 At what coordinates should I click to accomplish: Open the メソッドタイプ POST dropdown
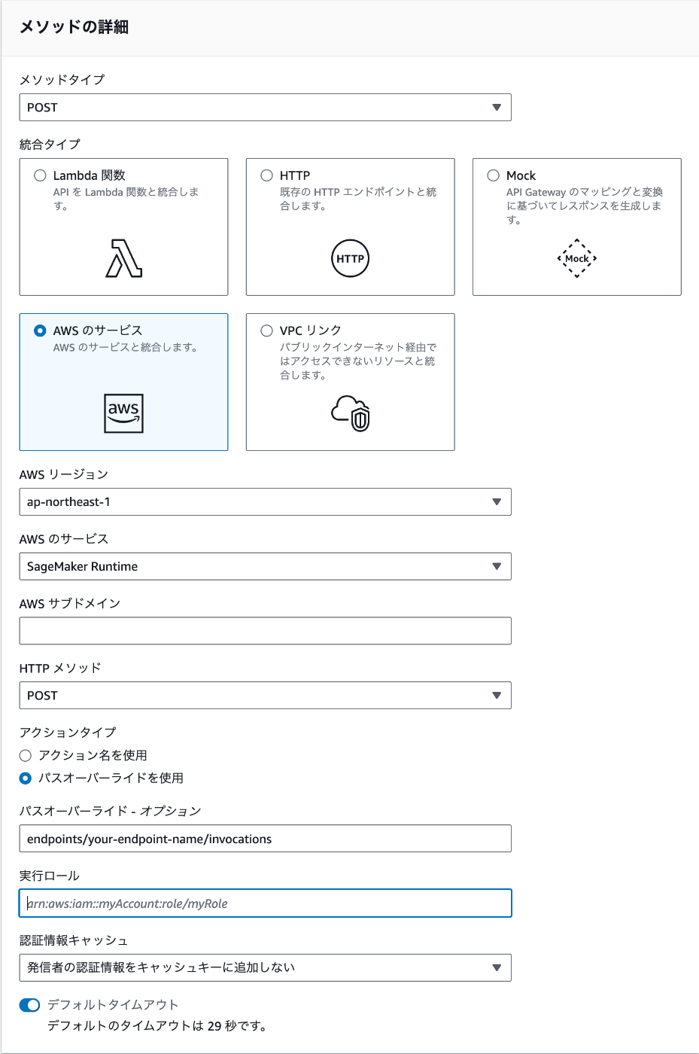coord(265,108)
